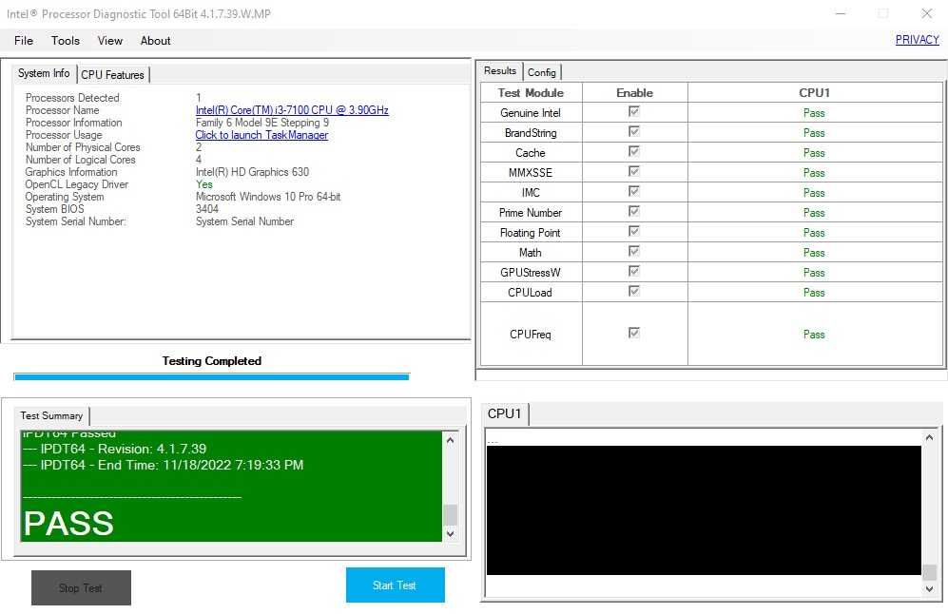
Task: Select the Test Summary tab
Action: pos(51,415)
